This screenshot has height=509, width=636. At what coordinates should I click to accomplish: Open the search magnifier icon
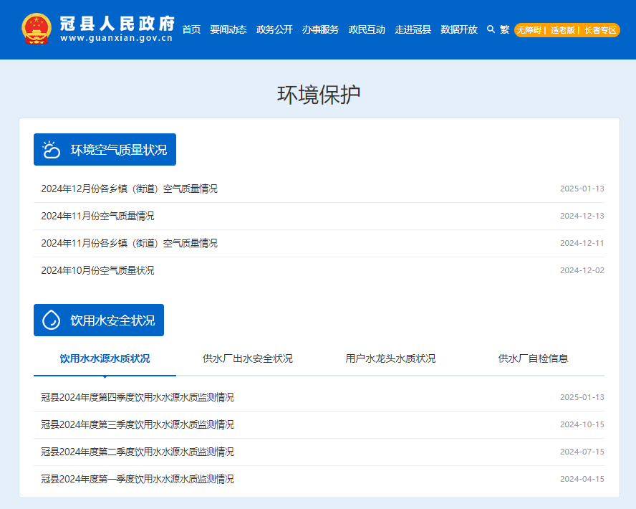pyautogui.click(x=491, y=29)
